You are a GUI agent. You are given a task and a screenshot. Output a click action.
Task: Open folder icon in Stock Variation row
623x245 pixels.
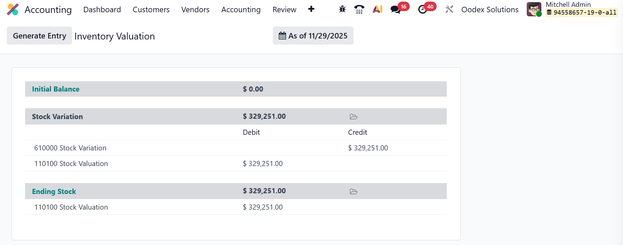pyautogui.click(x=354, y=117)
